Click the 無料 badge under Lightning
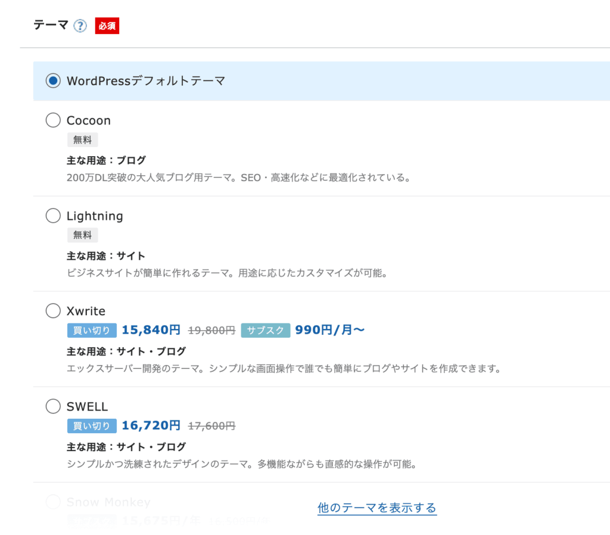Viewport: 610px width, 535px height. point(82,235)
